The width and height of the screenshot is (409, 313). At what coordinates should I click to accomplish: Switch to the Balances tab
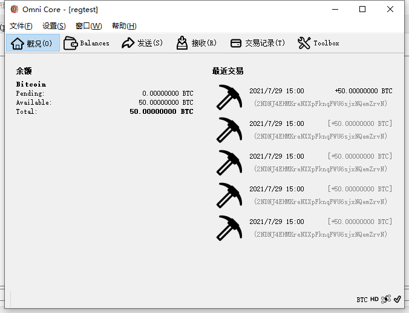87,43
